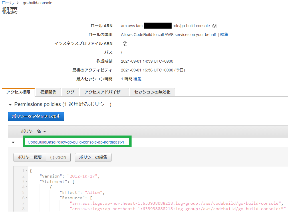The image size is (288, 213).
Task: Open the タグ tab
Action: (x=70, y=92)
